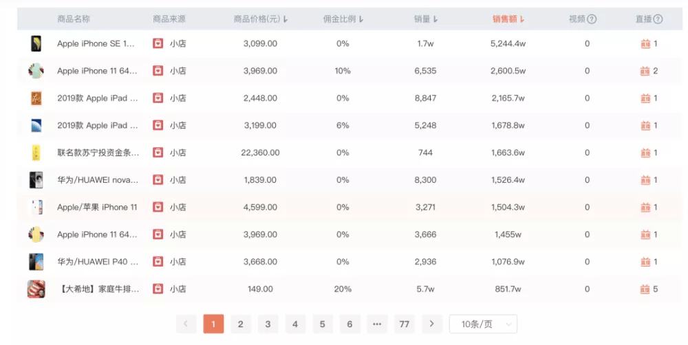Open livestream icon for 10% commission iPhone 11 row

645,71
